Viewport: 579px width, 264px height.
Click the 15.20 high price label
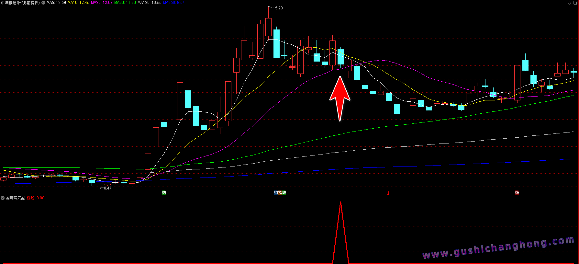(x=278, y=8)
